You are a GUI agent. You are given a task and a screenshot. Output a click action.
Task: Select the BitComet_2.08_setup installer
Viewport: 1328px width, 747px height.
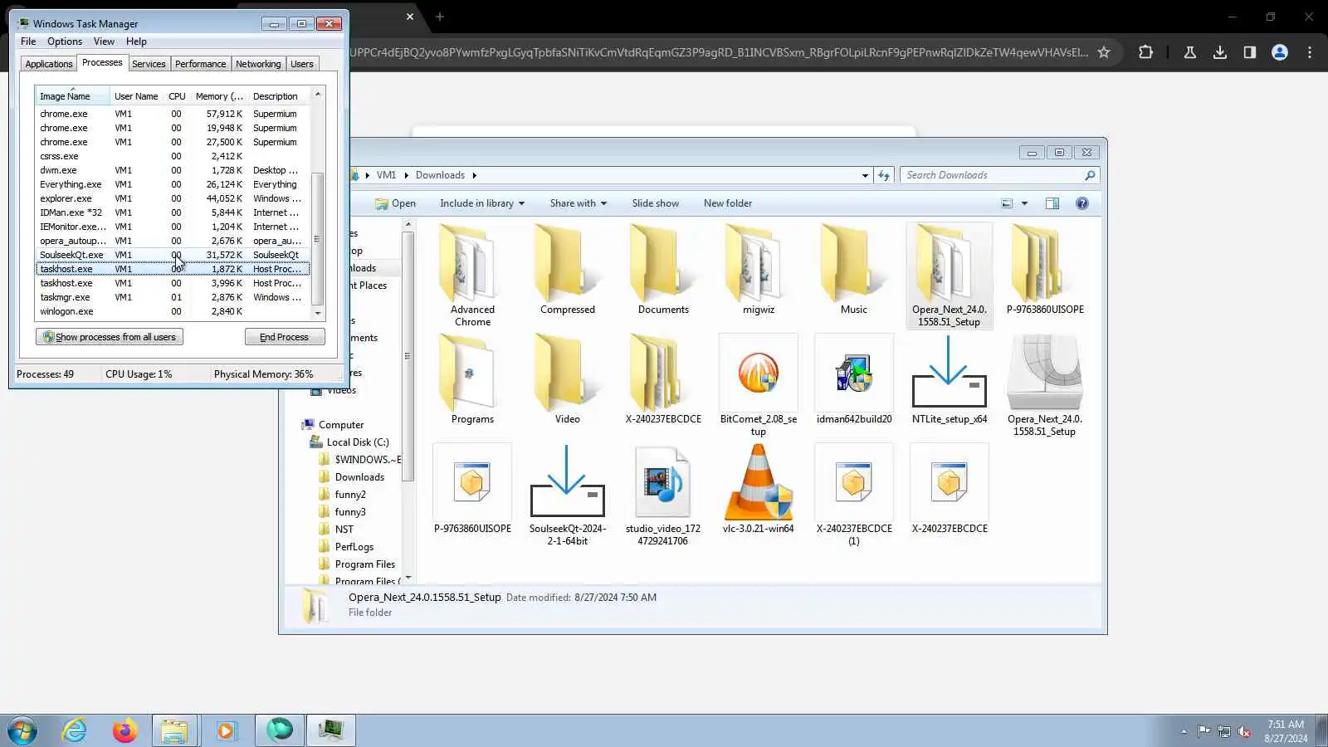(759, 385)
